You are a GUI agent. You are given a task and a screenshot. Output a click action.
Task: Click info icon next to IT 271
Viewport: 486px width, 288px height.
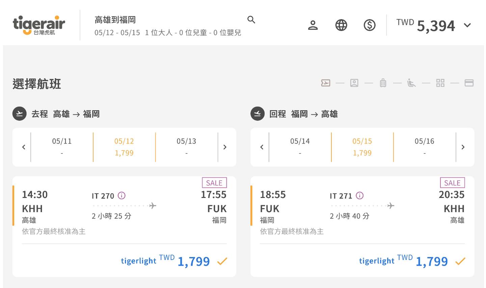(x=360, y=196)
